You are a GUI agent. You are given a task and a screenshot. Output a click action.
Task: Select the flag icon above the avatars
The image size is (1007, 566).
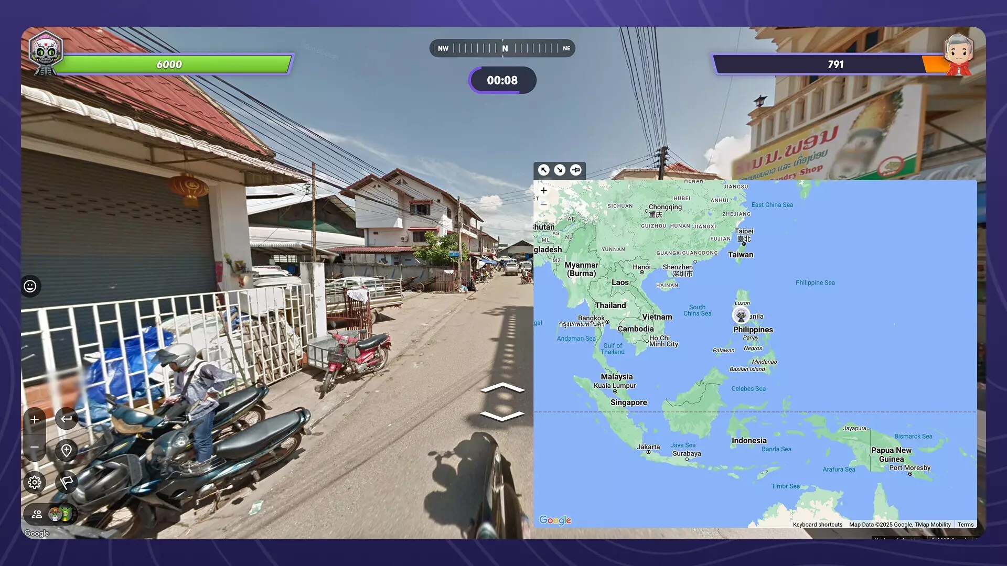tap(66, 482)
